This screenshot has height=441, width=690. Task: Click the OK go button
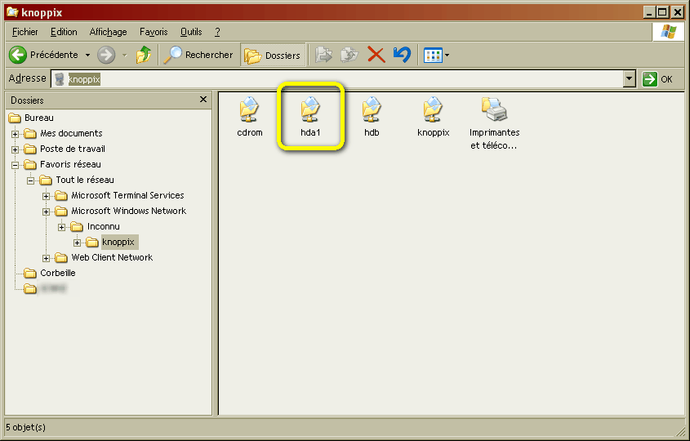coord(657,79)
